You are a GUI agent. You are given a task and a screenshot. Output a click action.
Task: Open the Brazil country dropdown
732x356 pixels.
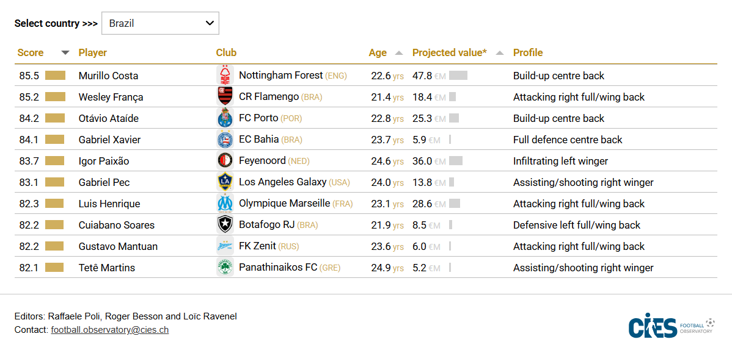160,23
